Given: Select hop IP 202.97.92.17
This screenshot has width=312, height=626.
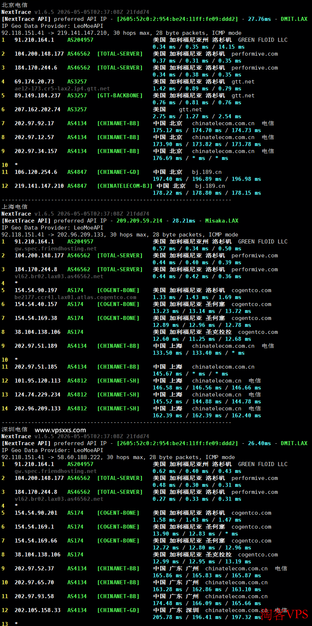Looking at the screenshot, I should 34,123.
